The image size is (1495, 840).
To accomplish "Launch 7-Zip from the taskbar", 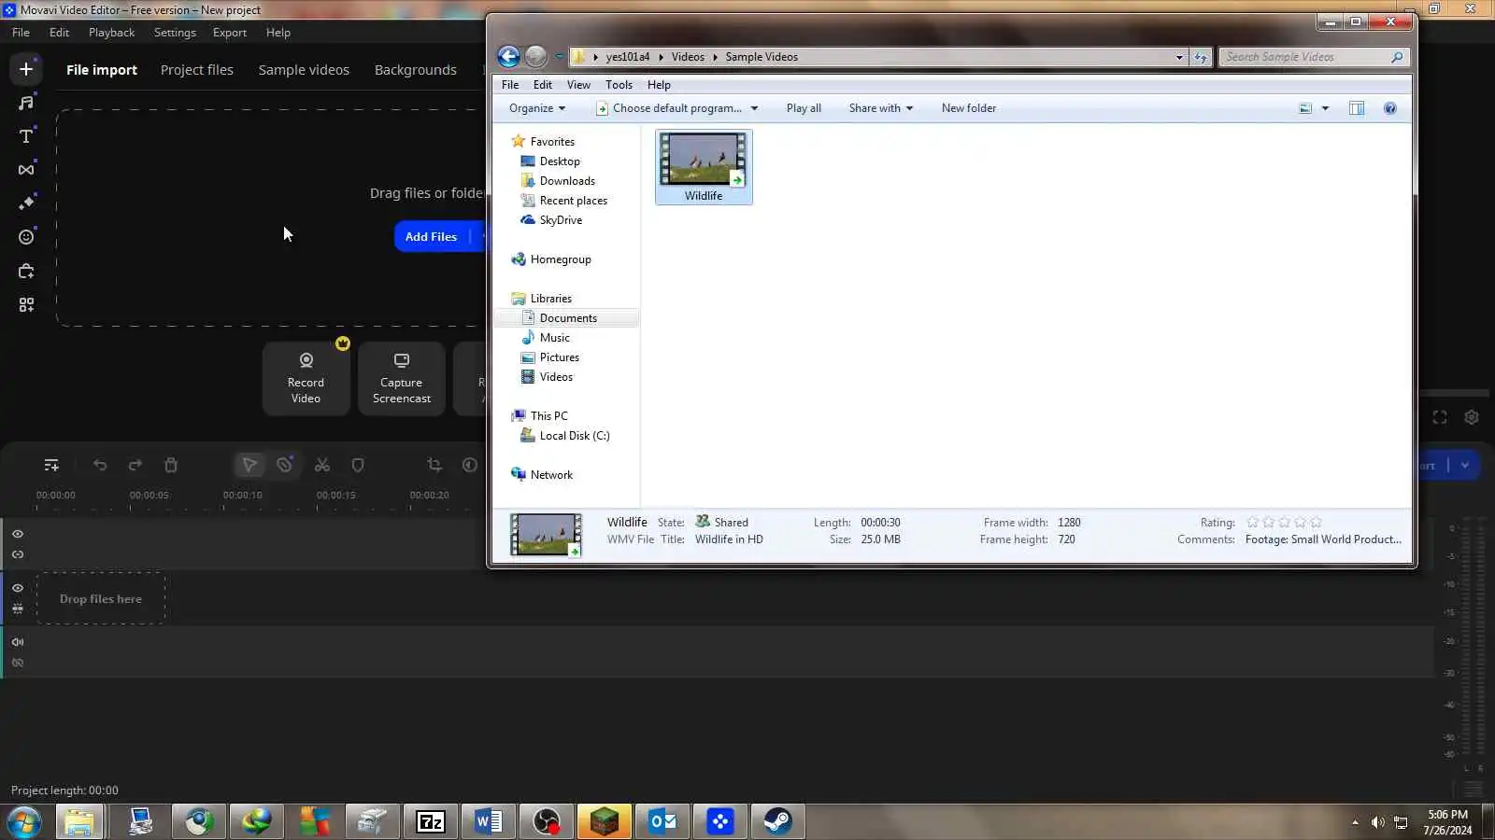I will click(x=430, y=821).
